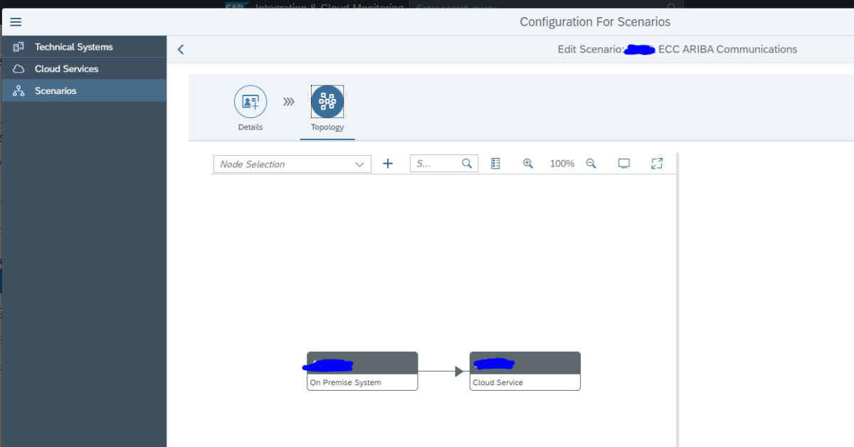Screen dimensions: 854x447
Task: Zoom in on the topology diagram
Action: point(527,163)
